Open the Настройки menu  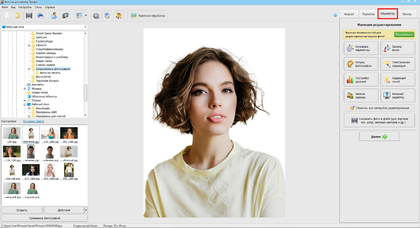25,7
